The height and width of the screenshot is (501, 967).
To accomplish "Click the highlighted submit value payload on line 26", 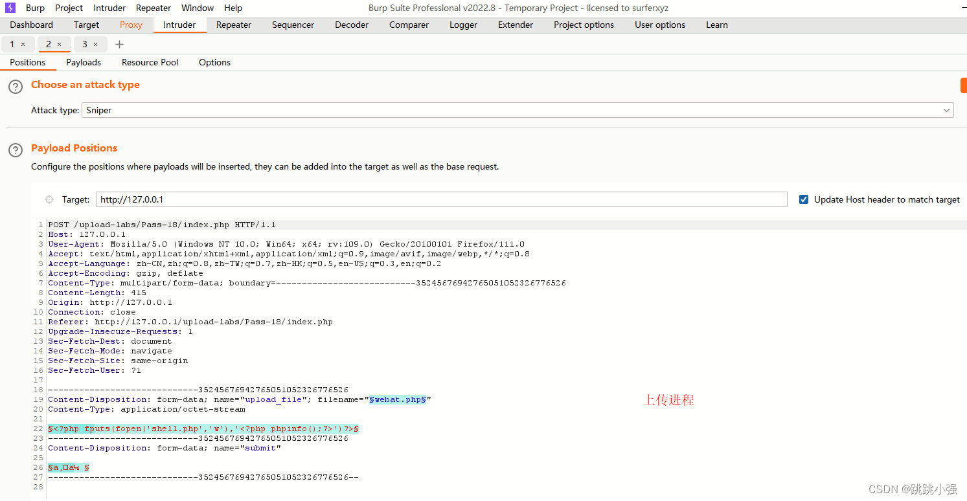I will pos(69,467).
